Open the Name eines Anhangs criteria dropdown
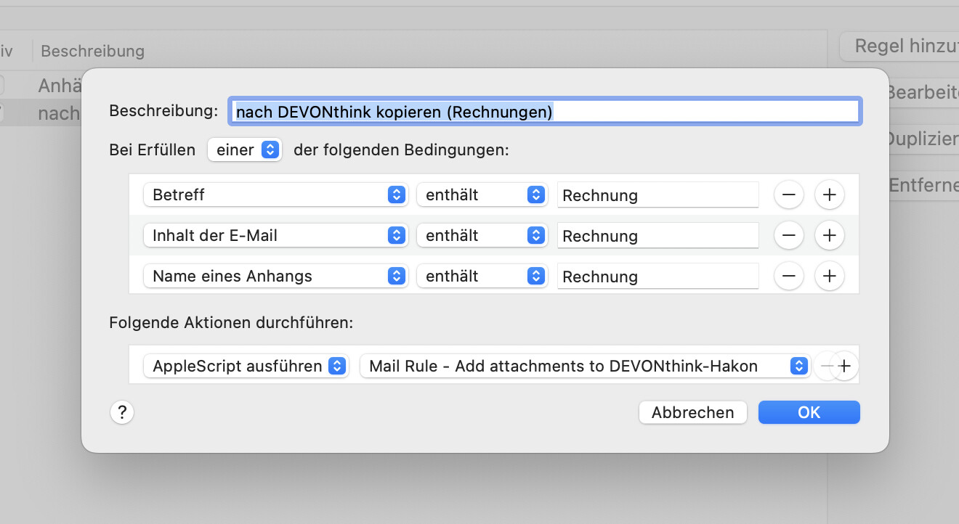This screenshot has height=524, width=959. [275, 276]
